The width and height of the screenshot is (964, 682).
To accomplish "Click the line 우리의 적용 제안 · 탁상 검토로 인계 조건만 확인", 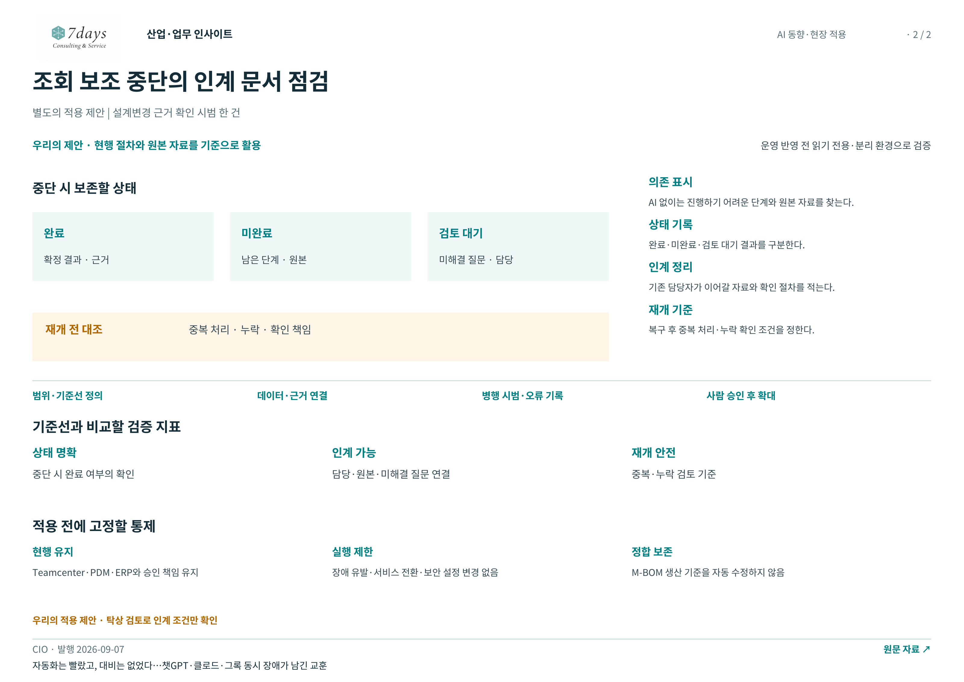I will coord(125,620).
